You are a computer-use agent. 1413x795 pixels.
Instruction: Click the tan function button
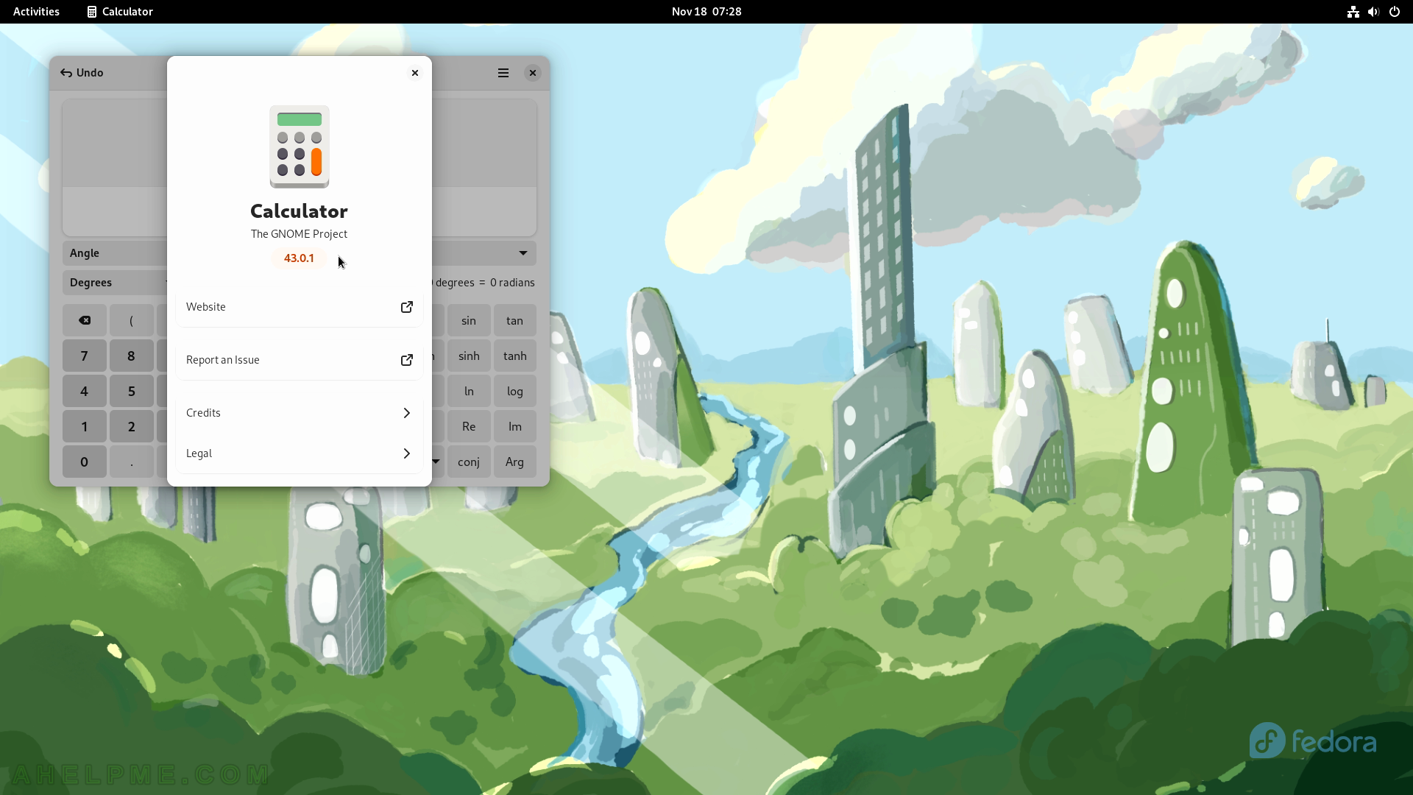(515, 321)
